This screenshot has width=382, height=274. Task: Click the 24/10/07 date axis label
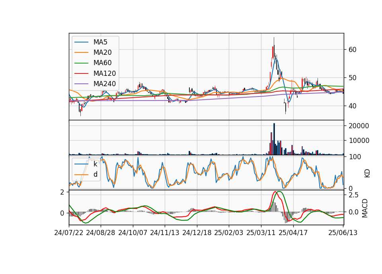[x=133, y=233]
